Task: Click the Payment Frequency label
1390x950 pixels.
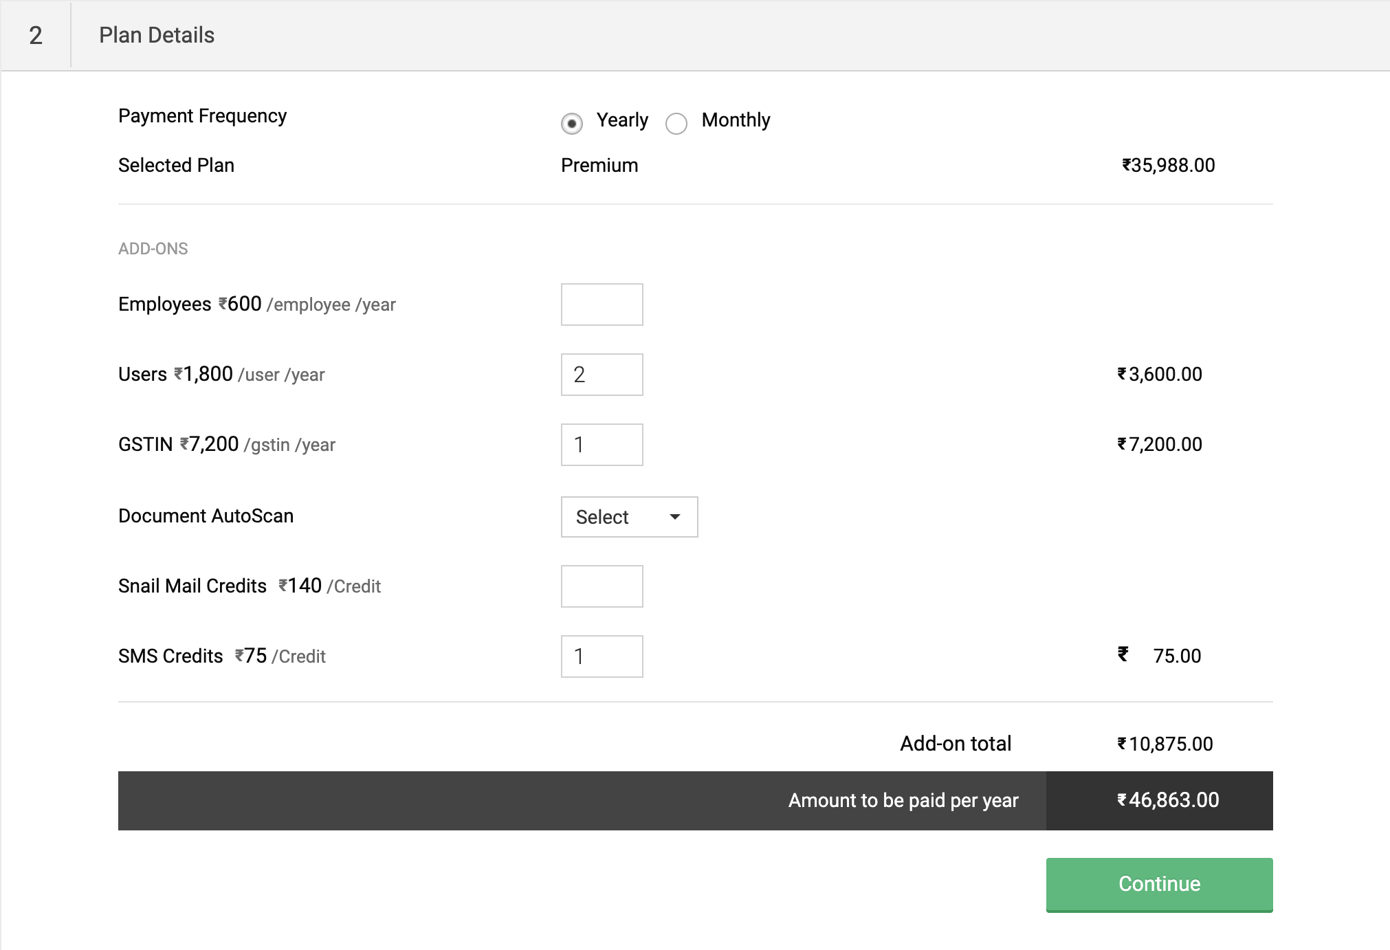Action: [x=202, y=116]
